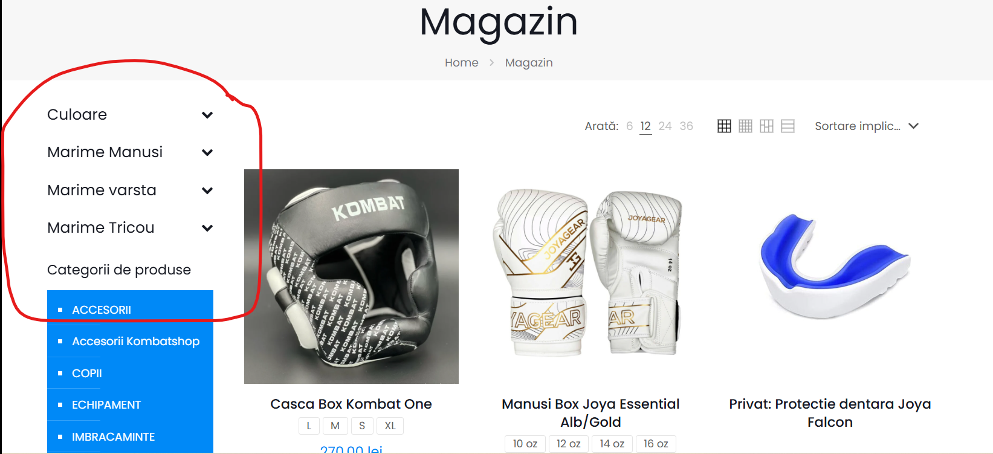Show 36 products per page
The width and height of the screenshot is (993, 454).
[686, 126]
